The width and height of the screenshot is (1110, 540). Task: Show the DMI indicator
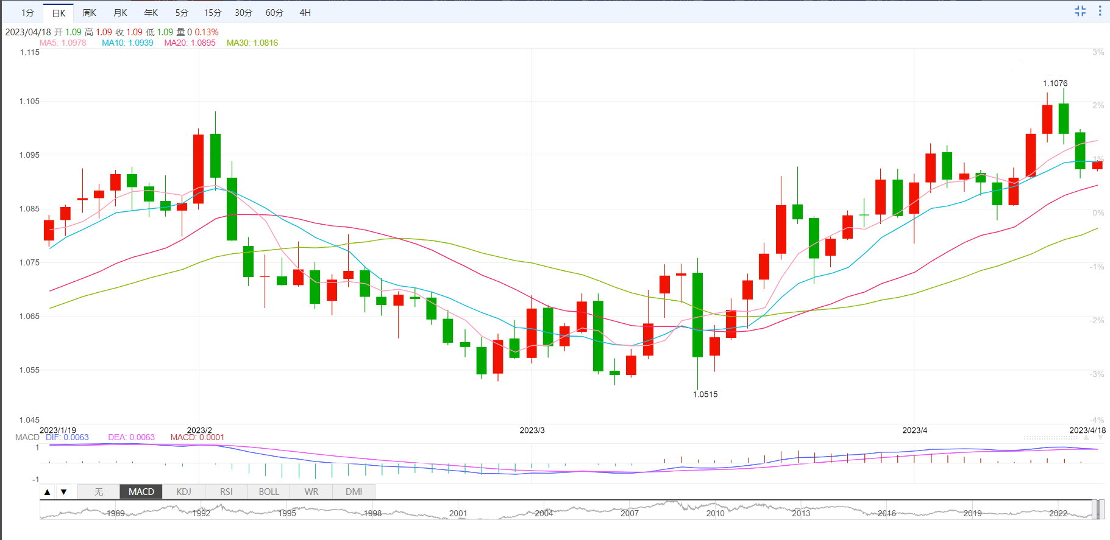[x=354, y=492]
